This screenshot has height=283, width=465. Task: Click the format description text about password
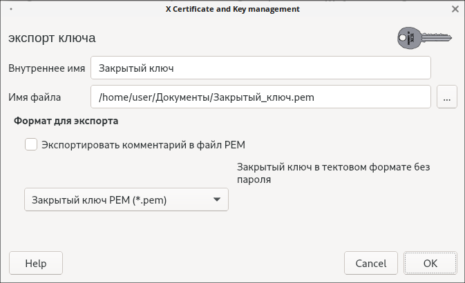[339, 173]
